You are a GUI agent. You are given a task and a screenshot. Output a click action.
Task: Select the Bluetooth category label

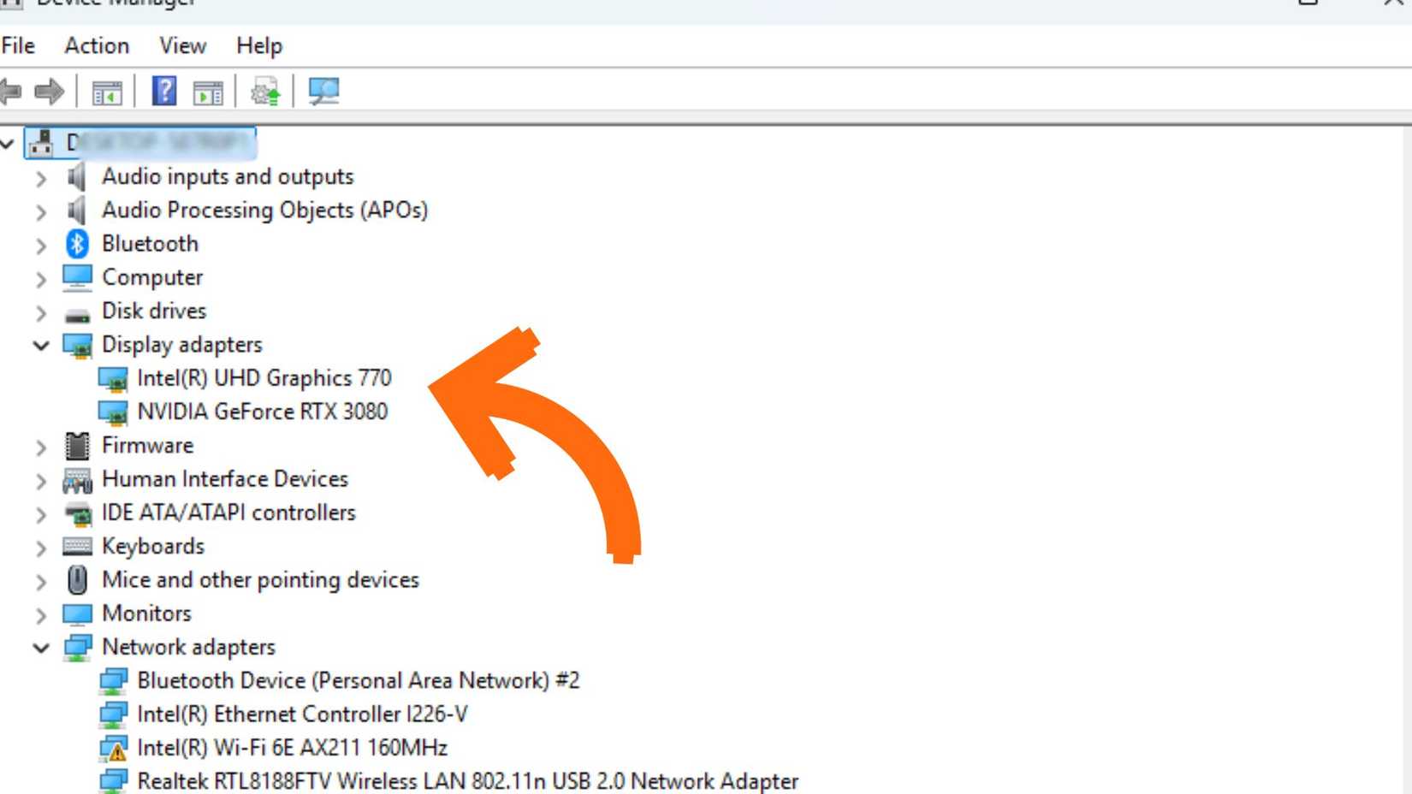coord(150,244)
